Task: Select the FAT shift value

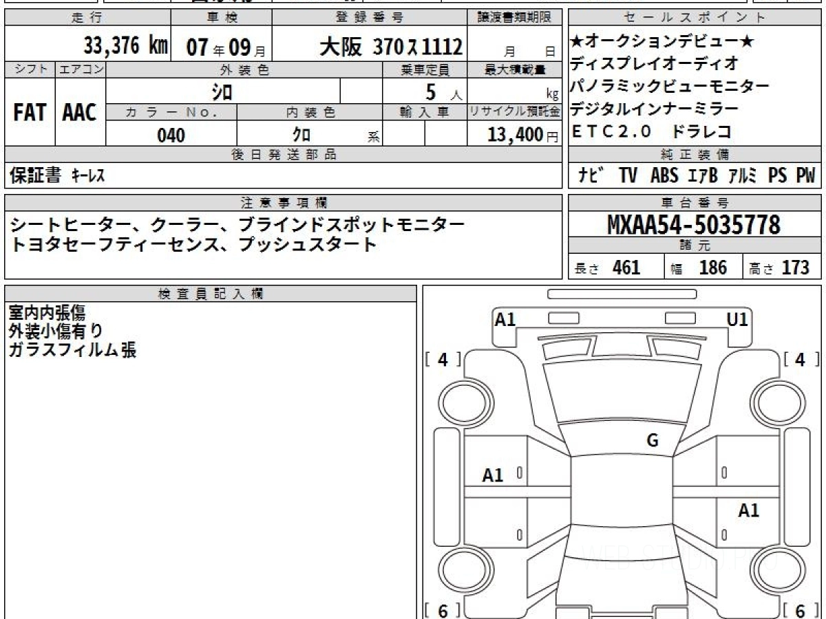Action: pyautogui.click(x=30, y=113)
